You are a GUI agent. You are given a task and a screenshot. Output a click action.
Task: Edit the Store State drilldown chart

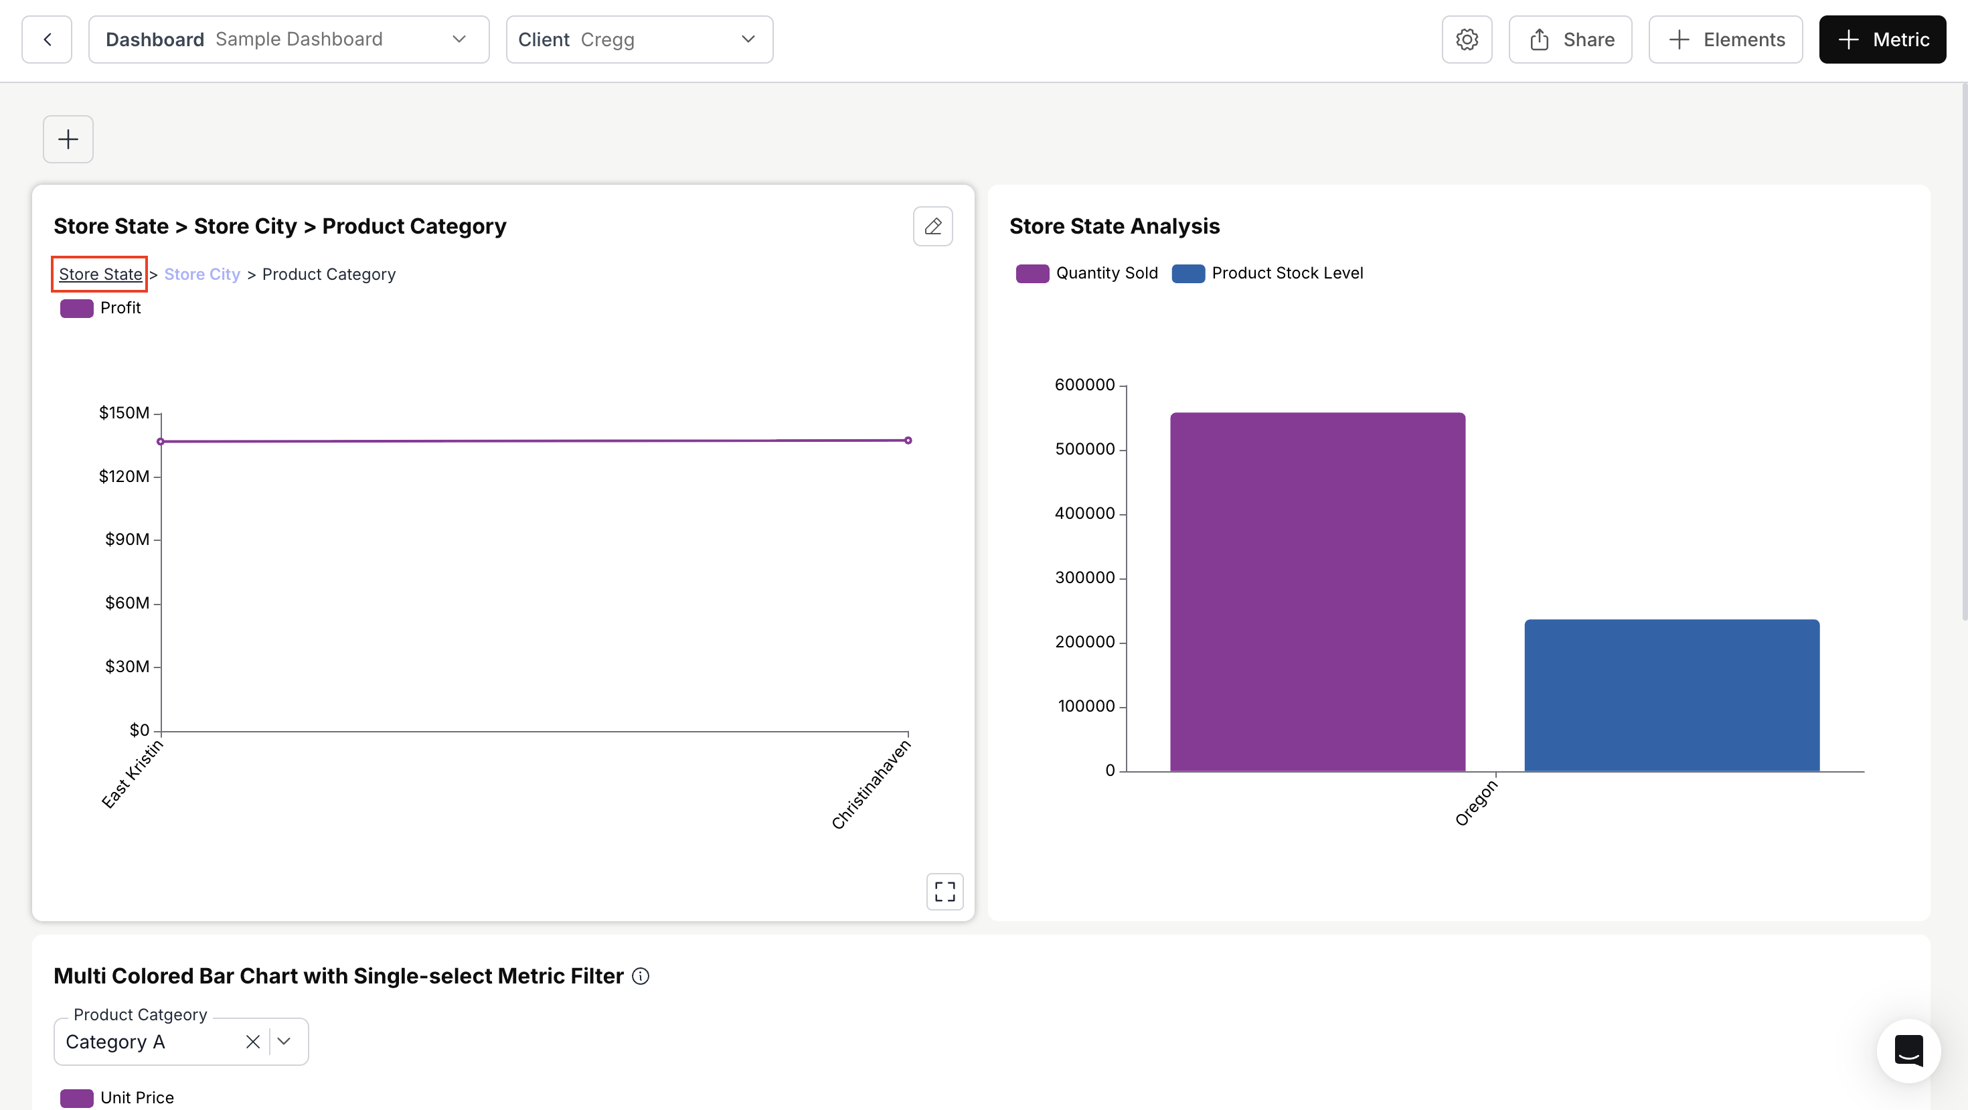pyautogui.click(x=932, y=226)
